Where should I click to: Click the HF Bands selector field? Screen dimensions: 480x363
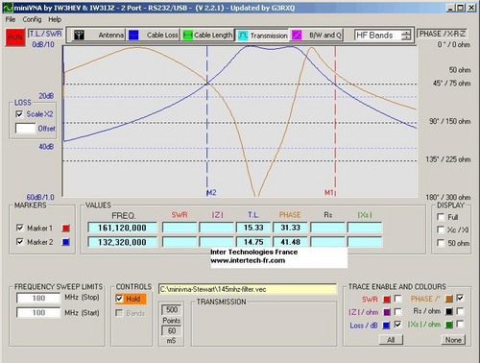click(378, 36)
